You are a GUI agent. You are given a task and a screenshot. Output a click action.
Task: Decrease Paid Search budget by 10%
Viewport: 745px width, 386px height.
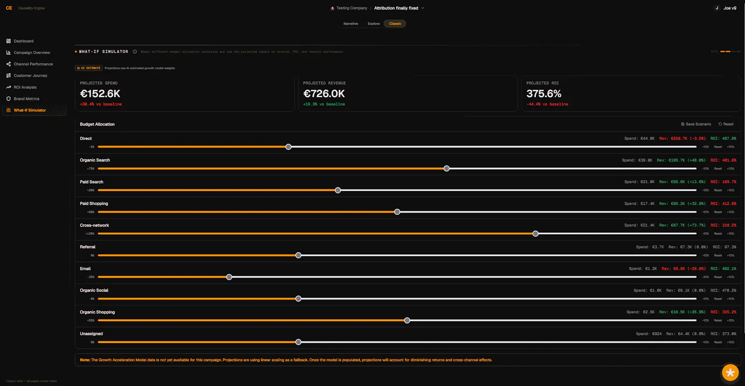(705, 190)
